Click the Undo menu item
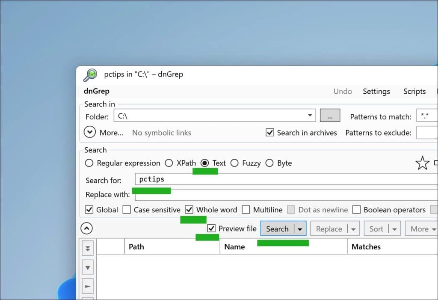Image resolution: width=438 pixels, height=300 pixels. [x=343, y=92]
